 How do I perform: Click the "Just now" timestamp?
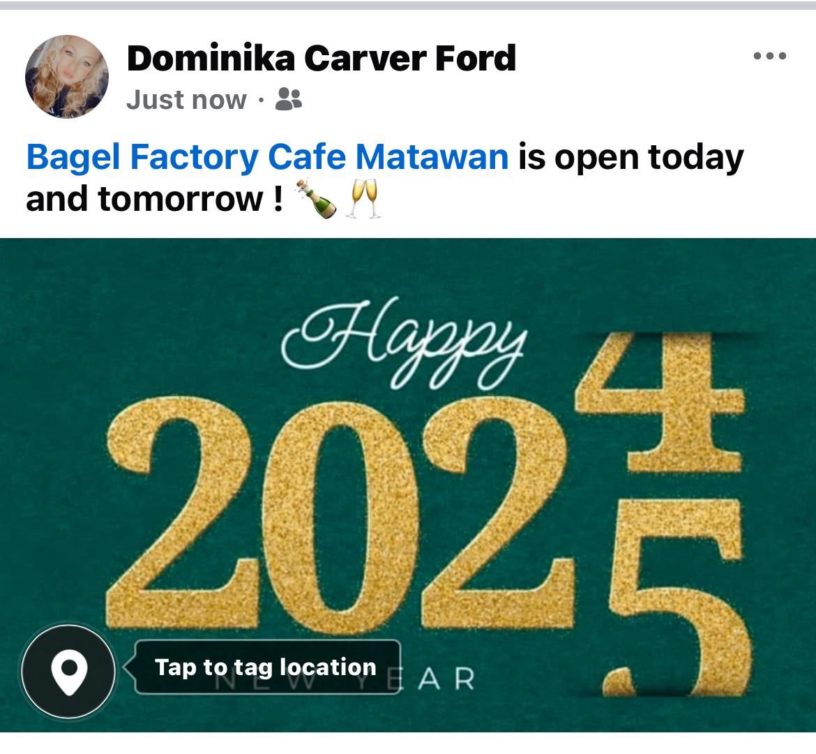(186, 100)
